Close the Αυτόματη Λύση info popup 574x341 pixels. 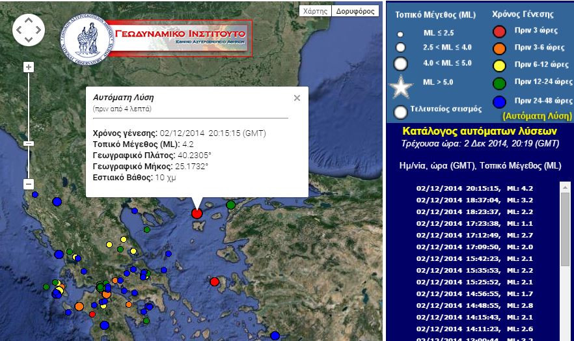click(297, 98)
